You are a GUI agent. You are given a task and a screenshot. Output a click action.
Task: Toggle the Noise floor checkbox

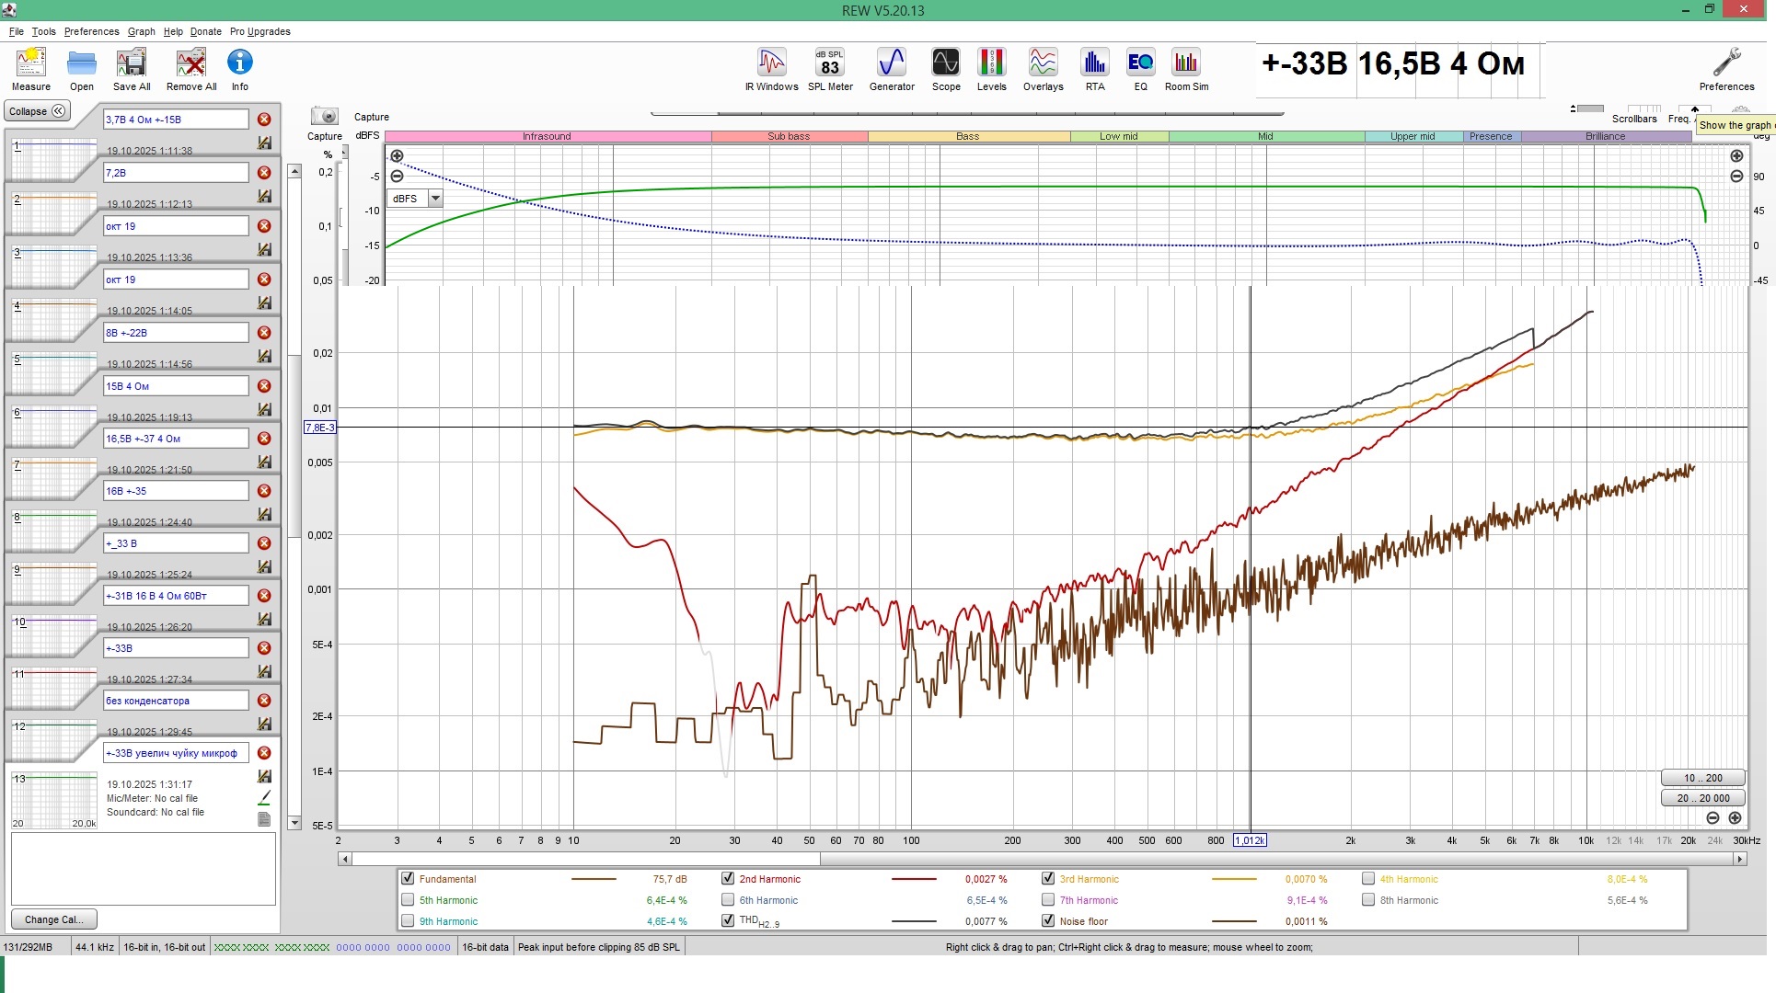1048,920
